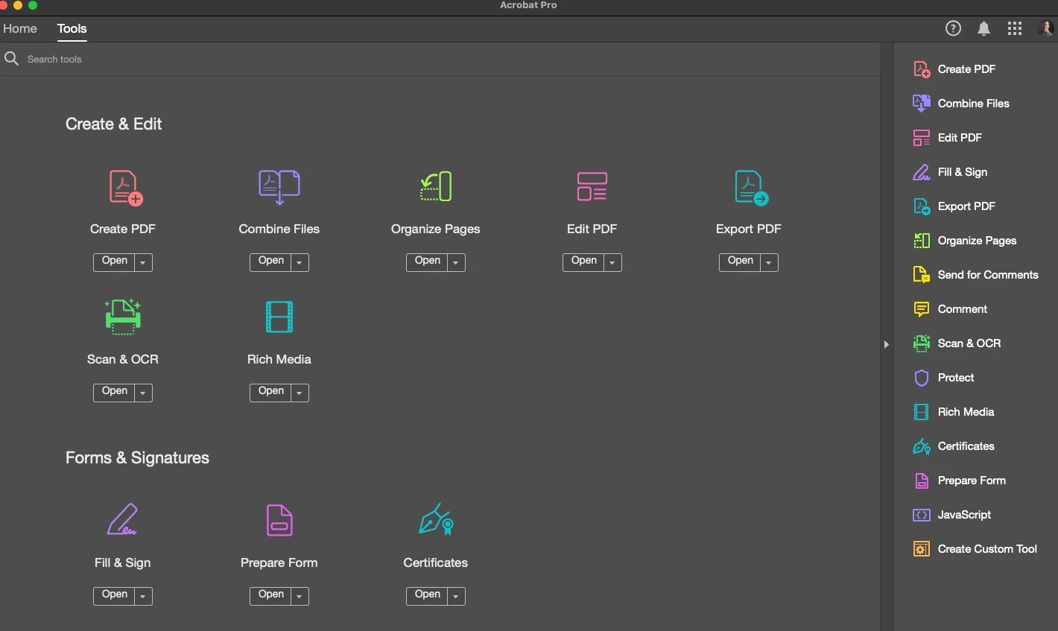This screenshot has width=1058, height=631.
Task: Click Open under Rich Media
Action: point(270,393)
